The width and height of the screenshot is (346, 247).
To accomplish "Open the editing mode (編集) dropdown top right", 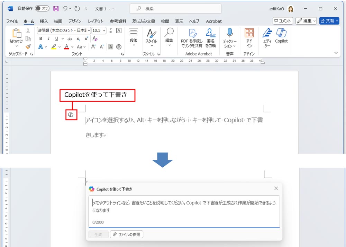I will click(306, 21).
